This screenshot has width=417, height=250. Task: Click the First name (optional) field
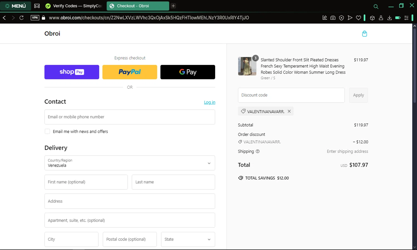click(x=86, y=182)
